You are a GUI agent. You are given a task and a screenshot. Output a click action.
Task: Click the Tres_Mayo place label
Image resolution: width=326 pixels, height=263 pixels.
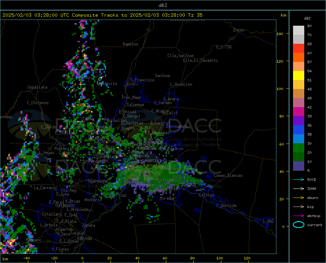[x=131, y=97]
